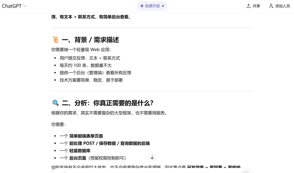Click the scroll emoji beside 背景 heading
The width and height of the screenshot is (294, 173).
(x=55, y=40)
